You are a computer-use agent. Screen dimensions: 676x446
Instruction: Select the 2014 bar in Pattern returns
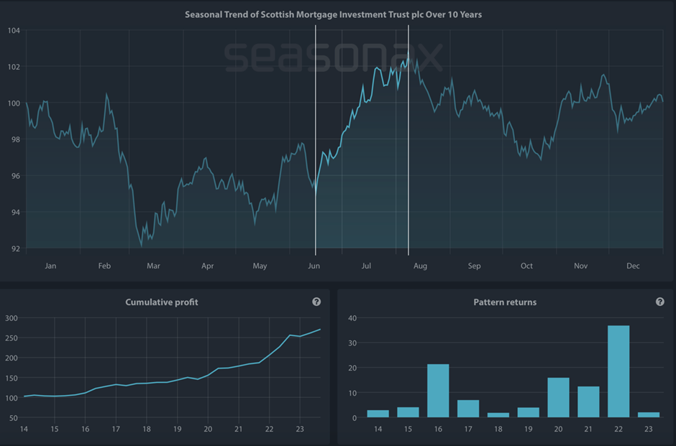pyautogui.click(x=378, y=414)
